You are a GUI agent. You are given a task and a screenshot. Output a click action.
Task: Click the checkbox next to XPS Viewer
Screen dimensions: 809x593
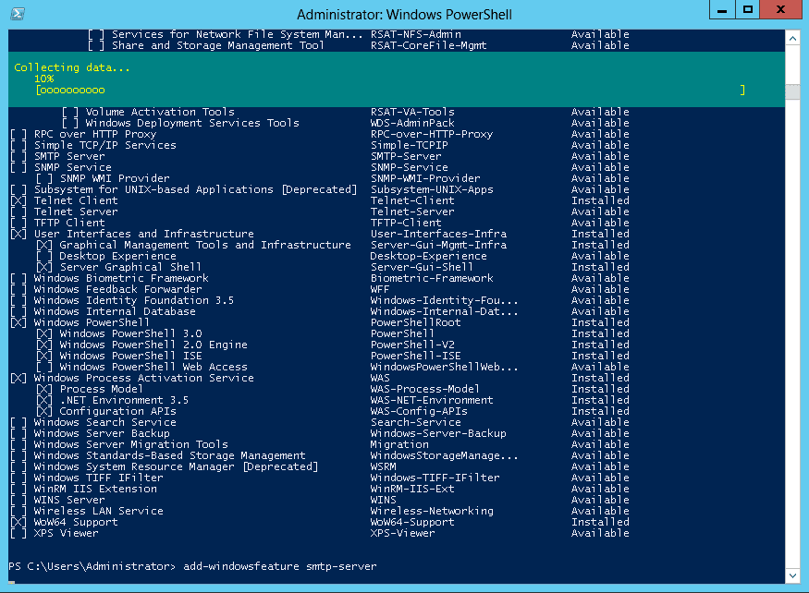18,534
